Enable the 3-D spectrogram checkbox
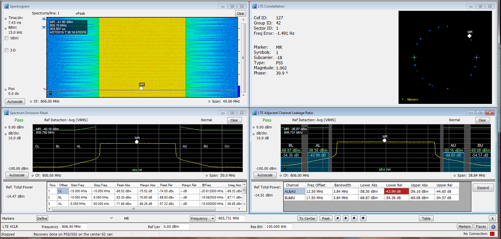This screenshot has width=501, height=239. (6, 50)
